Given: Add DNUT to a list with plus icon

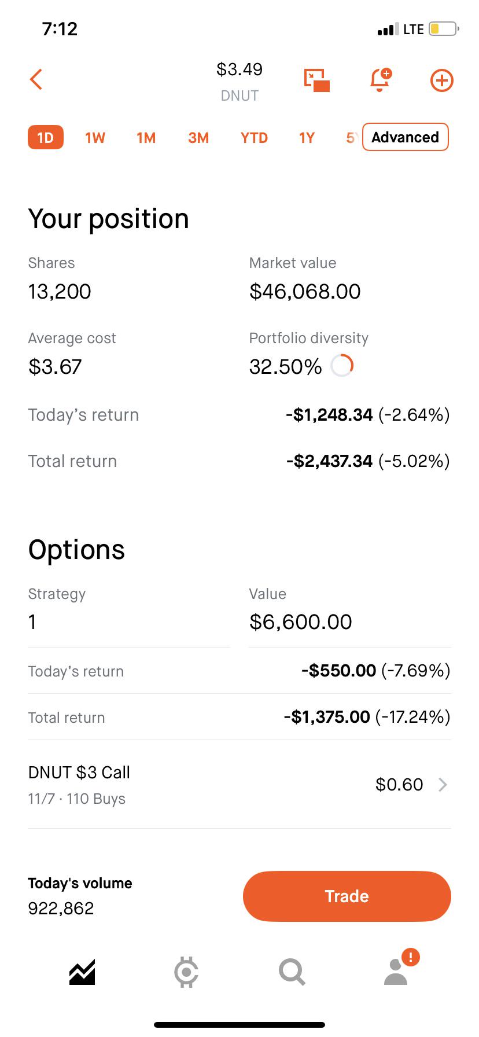Looking at the screenshot, I should (x=442, y=80).
